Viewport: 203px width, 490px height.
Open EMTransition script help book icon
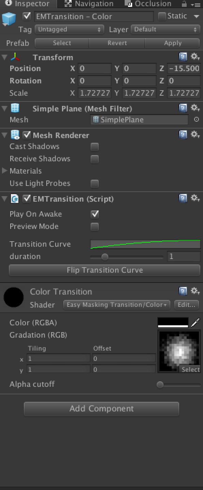tap(183, 199)
